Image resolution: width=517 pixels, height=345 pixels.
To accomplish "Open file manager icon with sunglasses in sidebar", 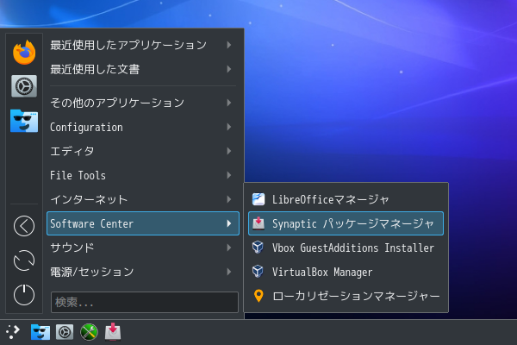I will (24, 121).
